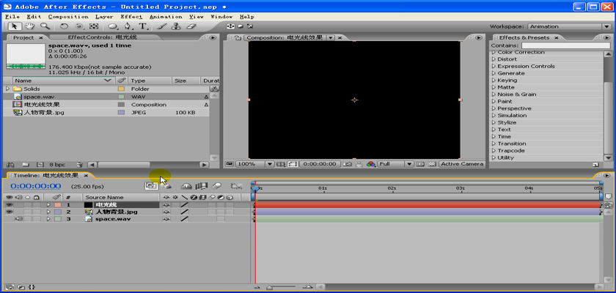Select the Clone Stamp tool
Screen dimensions: 616x293
177,26
